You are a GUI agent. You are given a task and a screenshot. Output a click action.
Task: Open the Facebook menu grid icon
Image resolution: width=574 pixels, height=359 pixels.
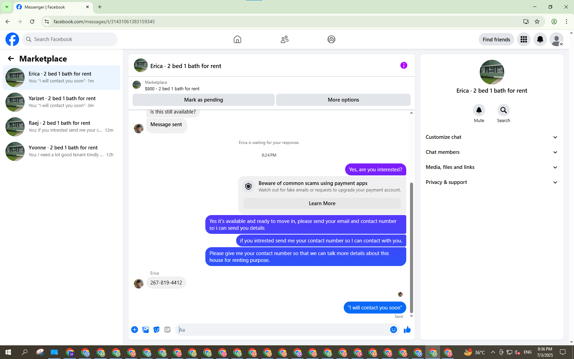[x=524, y=39]
